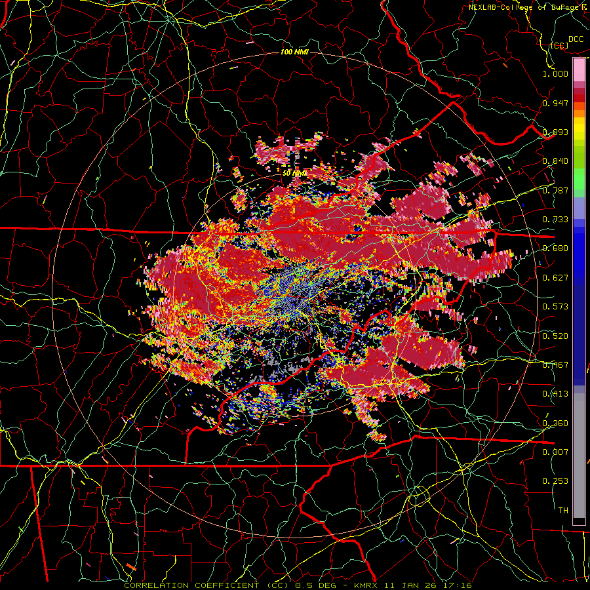This screenshot has width=590, height=590.
Task: Select the 0.627 legend value
Action: [555, 278]
